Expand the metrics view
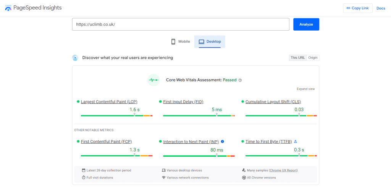391x190 pixels. [x=306, y=89]
